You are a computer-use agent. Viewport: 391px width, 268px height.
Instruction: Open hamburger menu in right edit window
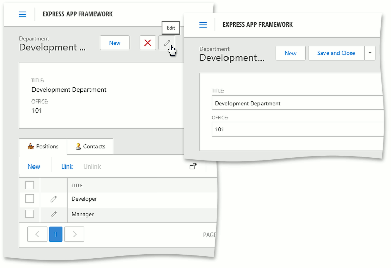(x=203, y=25)
